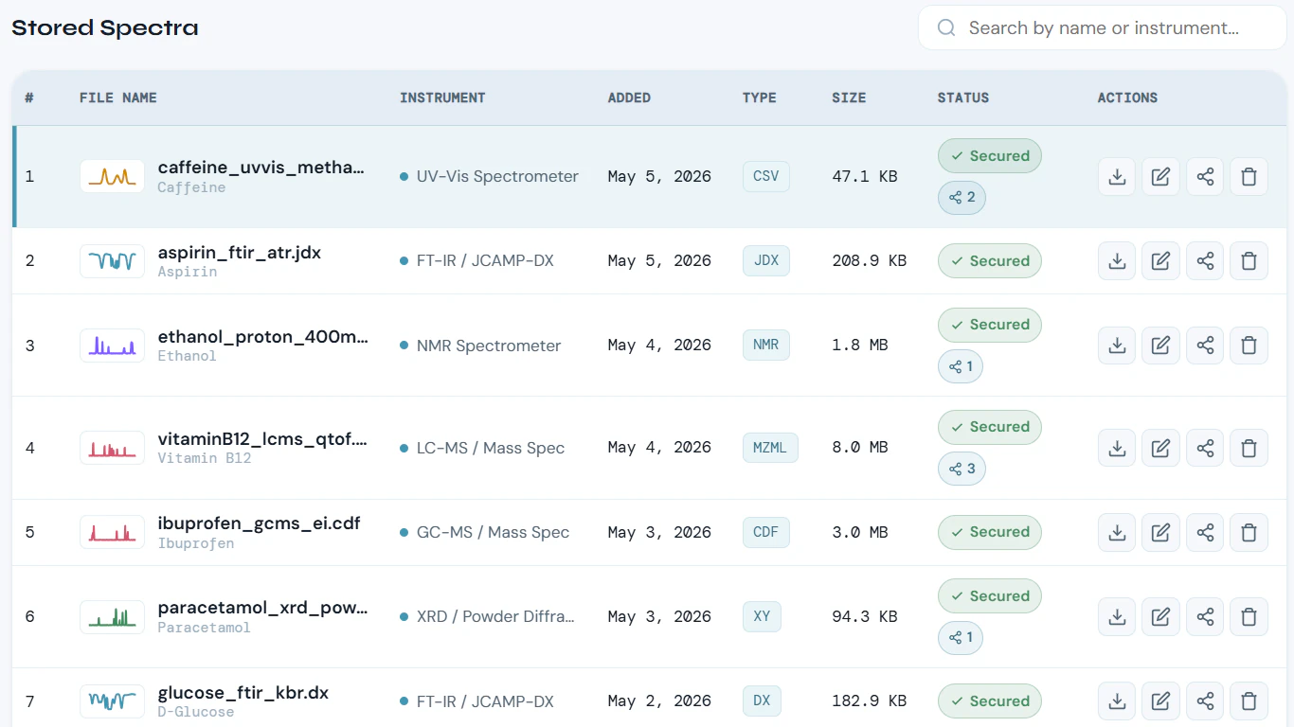Delete ibuprofen_gcms_ei.cdf spectrum

point(1249,533)
